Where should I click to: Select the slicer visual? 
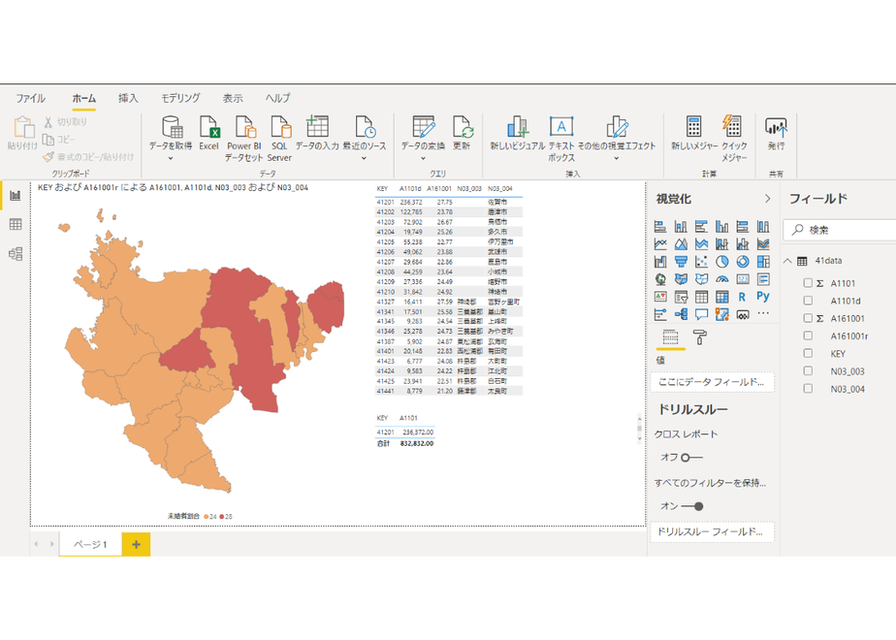click(681, 297)
